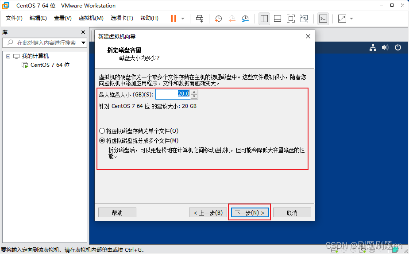Close the 新建虚拟机向导 dialog
This screenshot has width=409, height=254.
click(x=308, y=36)
